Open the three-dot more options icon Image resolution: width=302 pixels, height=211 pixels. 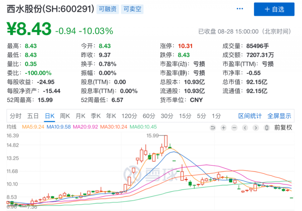tap(240, 9)
